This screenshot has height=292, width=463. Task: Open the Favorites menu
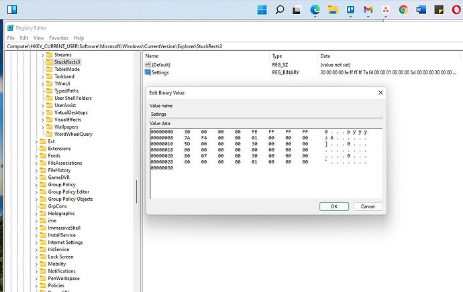[x=58, y=38]
